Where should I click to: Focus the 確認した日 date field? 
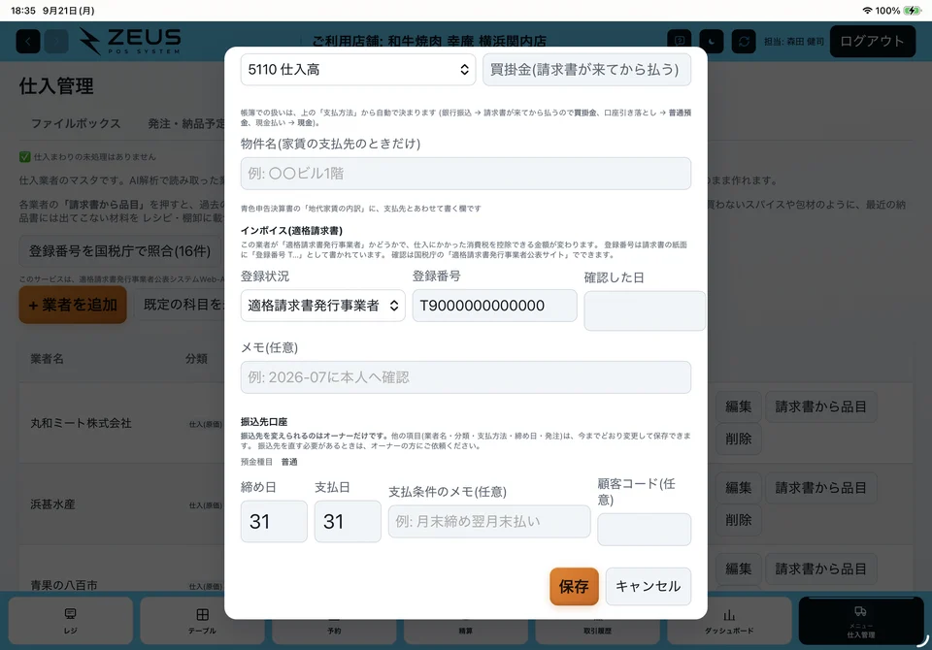pos(645,310)
